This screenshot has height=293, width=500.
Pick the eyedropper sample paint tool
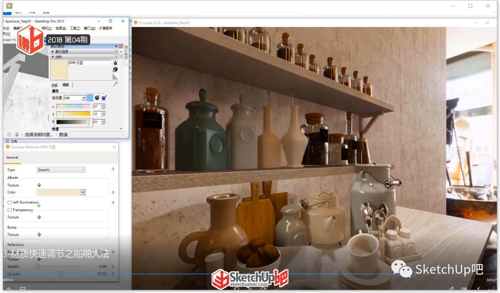(115, 84)
